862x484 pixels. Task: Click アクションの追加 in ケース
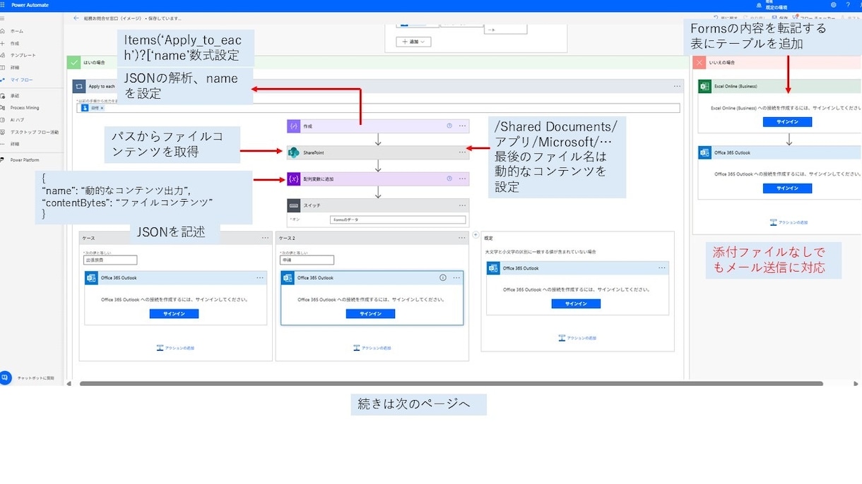point(175,348)
